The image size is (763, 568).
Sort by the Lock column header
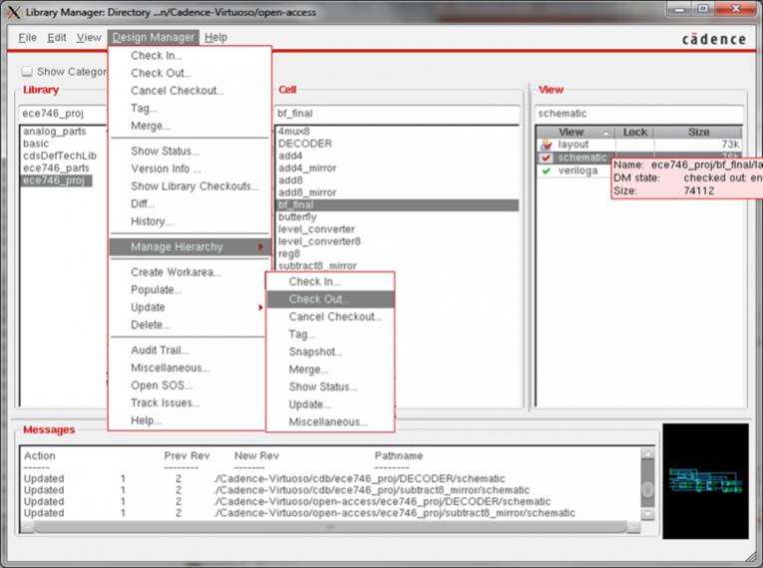point(634,132)
